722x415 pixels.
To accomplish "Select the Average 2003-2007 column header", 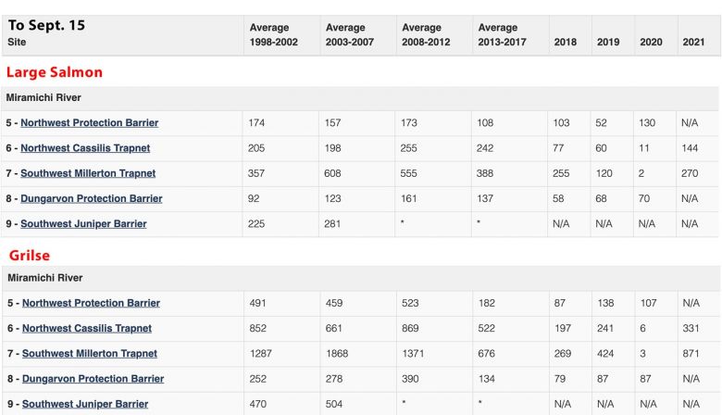I will (x=350, y=35).
